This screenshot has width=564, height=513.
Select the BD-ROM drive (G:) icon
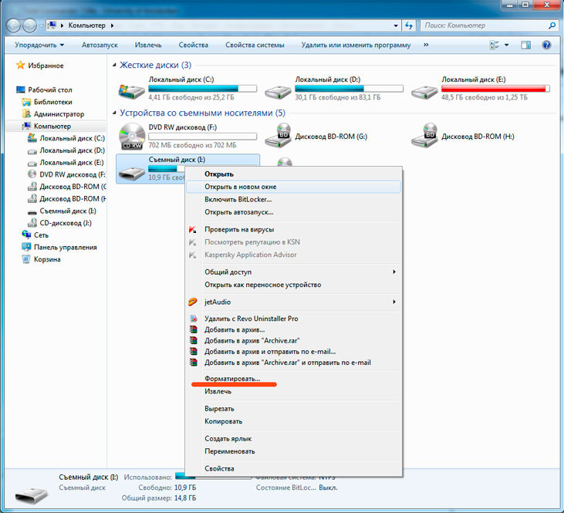[278, 137]
